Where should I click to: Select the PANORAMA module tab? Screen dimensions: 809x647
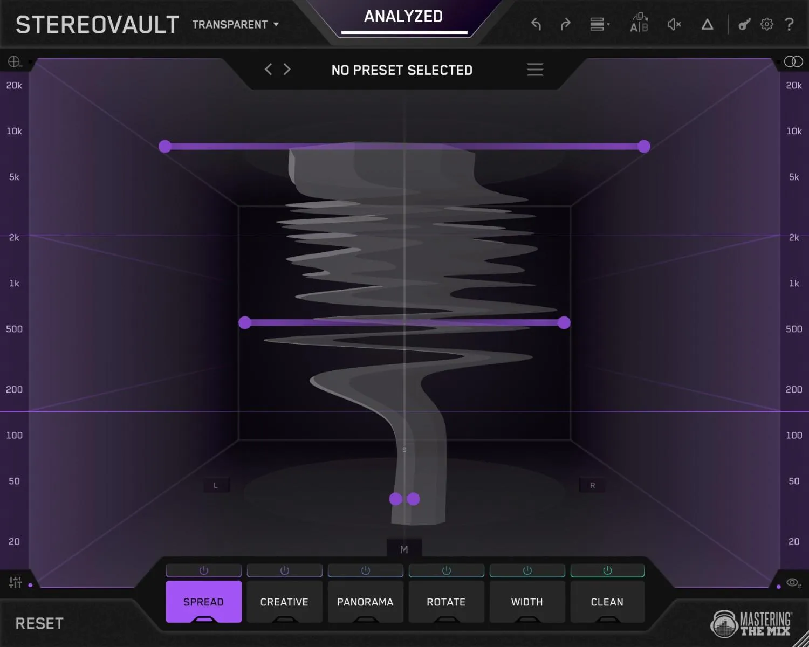click(366, 602)
